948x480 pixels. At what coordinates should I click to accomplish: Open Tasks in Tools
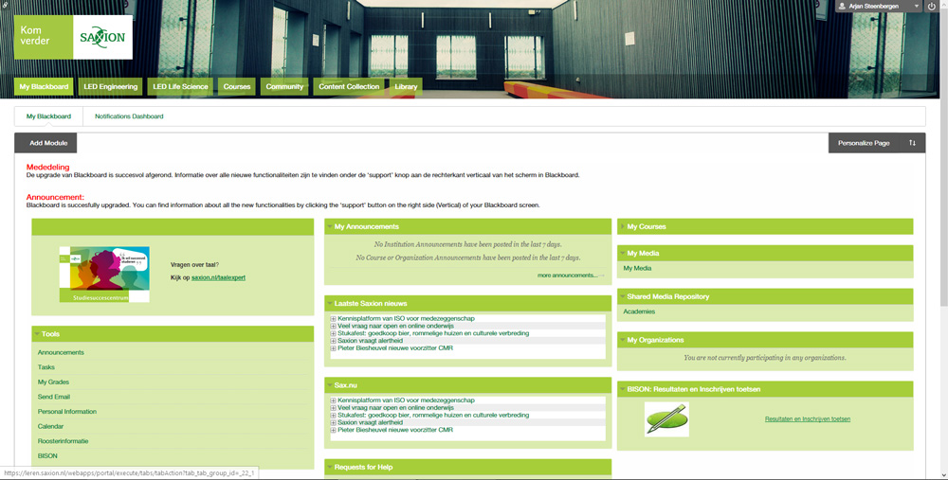tap(46, 367)
